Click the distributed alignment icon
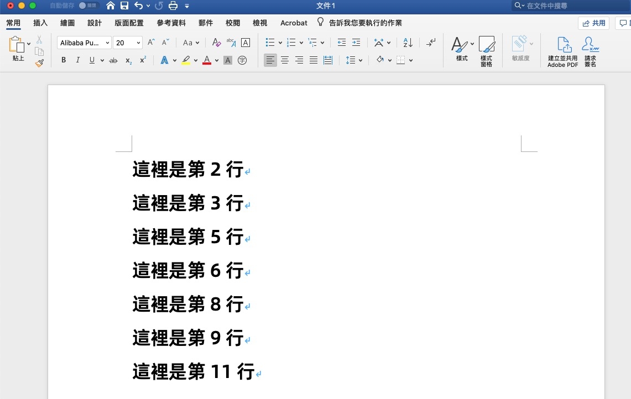Image resolution: width=631 pixels, height=399 pixels. tap(328, 60)
